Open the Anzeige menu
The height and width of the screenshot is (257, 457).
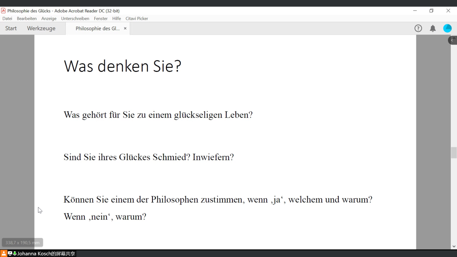[x=49, y=18]
